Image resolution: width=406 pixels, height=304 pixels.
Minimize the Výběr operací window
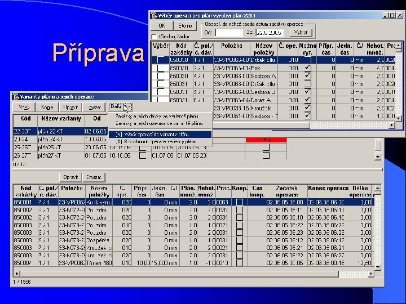(x=386, y=16)
